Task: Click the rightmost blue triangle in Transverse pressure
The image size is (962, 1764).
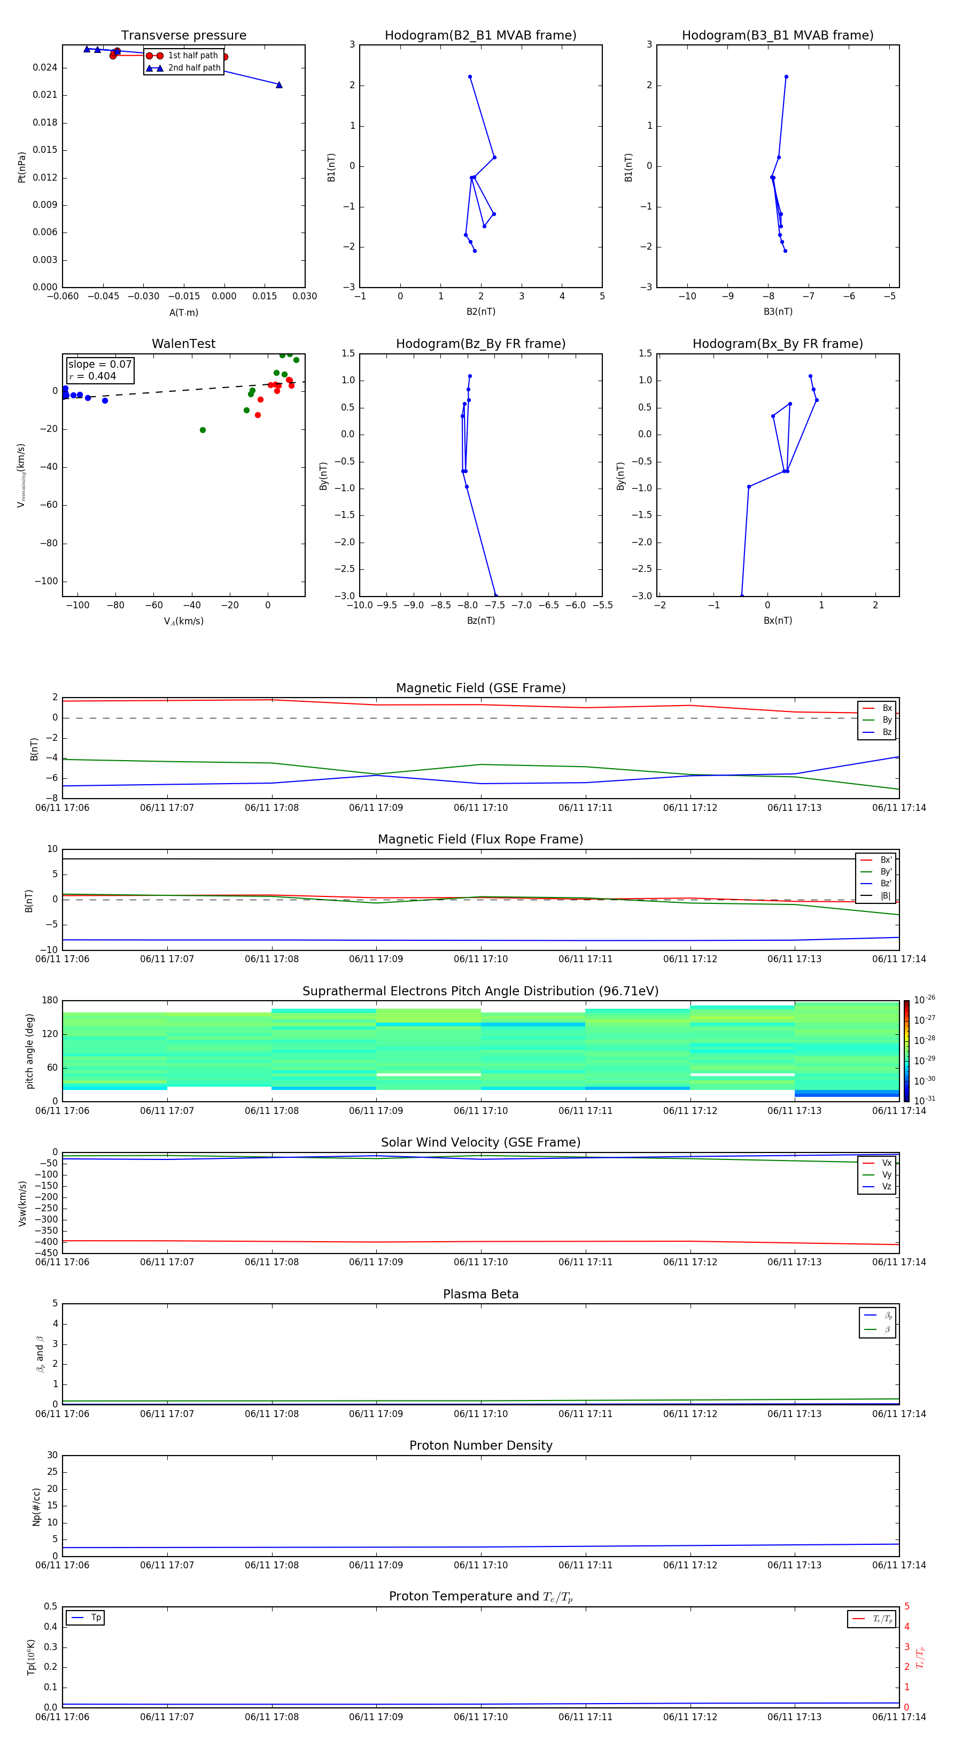Action: click(x=278, y=85)
